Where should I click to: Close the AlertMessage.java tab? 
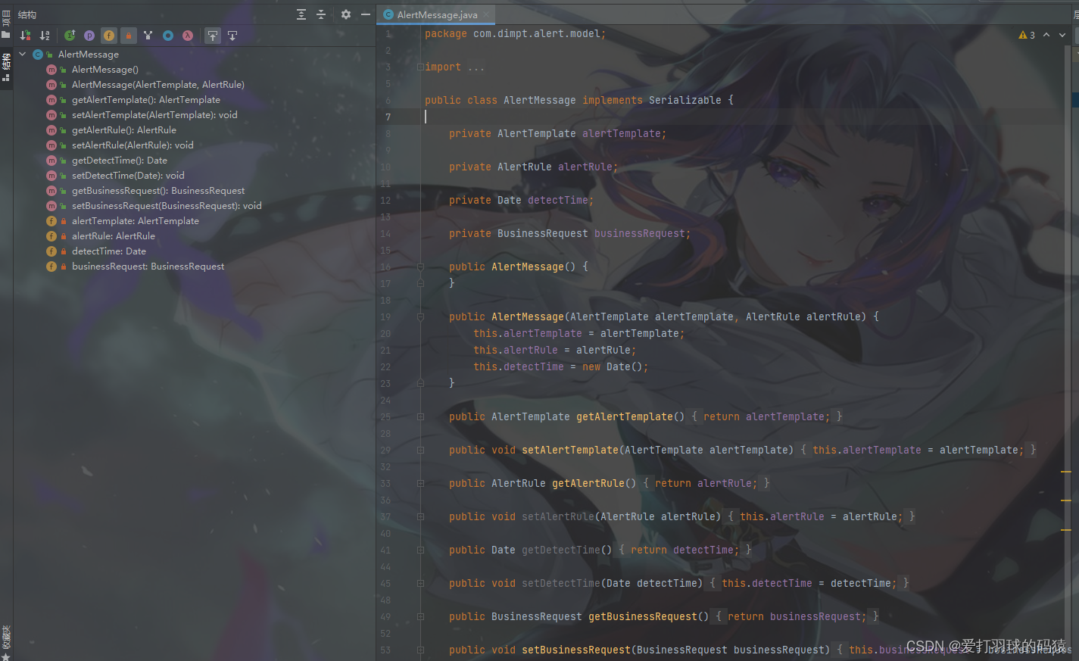tap(486, 14)
